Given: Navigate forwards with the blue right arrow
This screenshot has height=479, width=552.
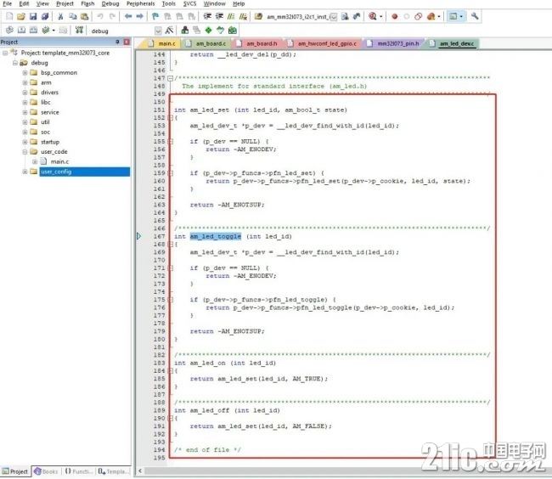Looking at the screenshot, I should [140, 16].
